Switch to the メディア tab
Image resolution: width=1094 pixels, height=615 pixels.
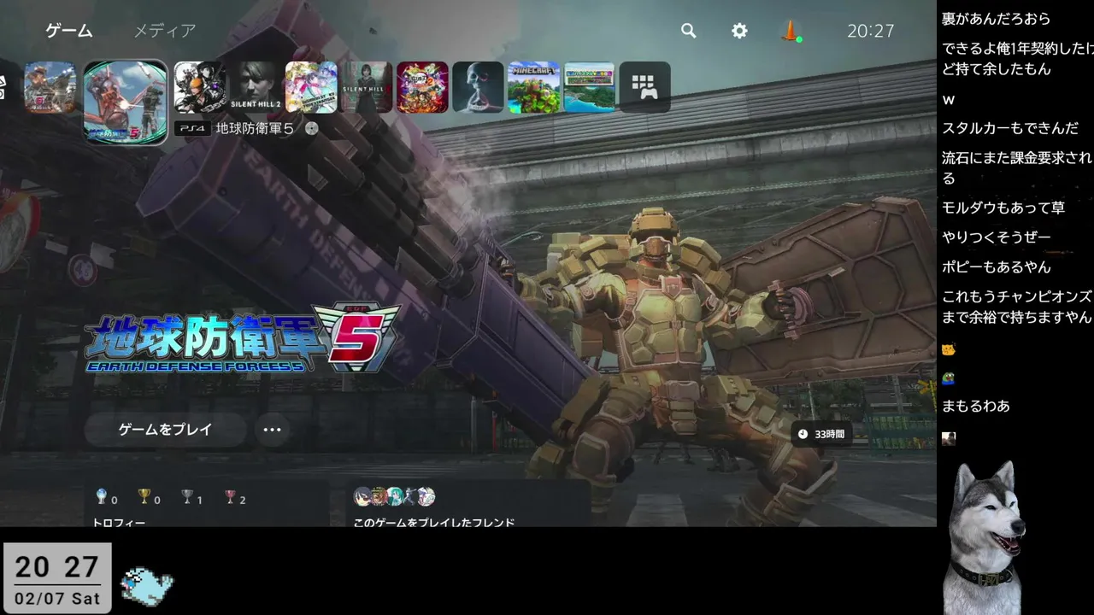pos(165,31)
